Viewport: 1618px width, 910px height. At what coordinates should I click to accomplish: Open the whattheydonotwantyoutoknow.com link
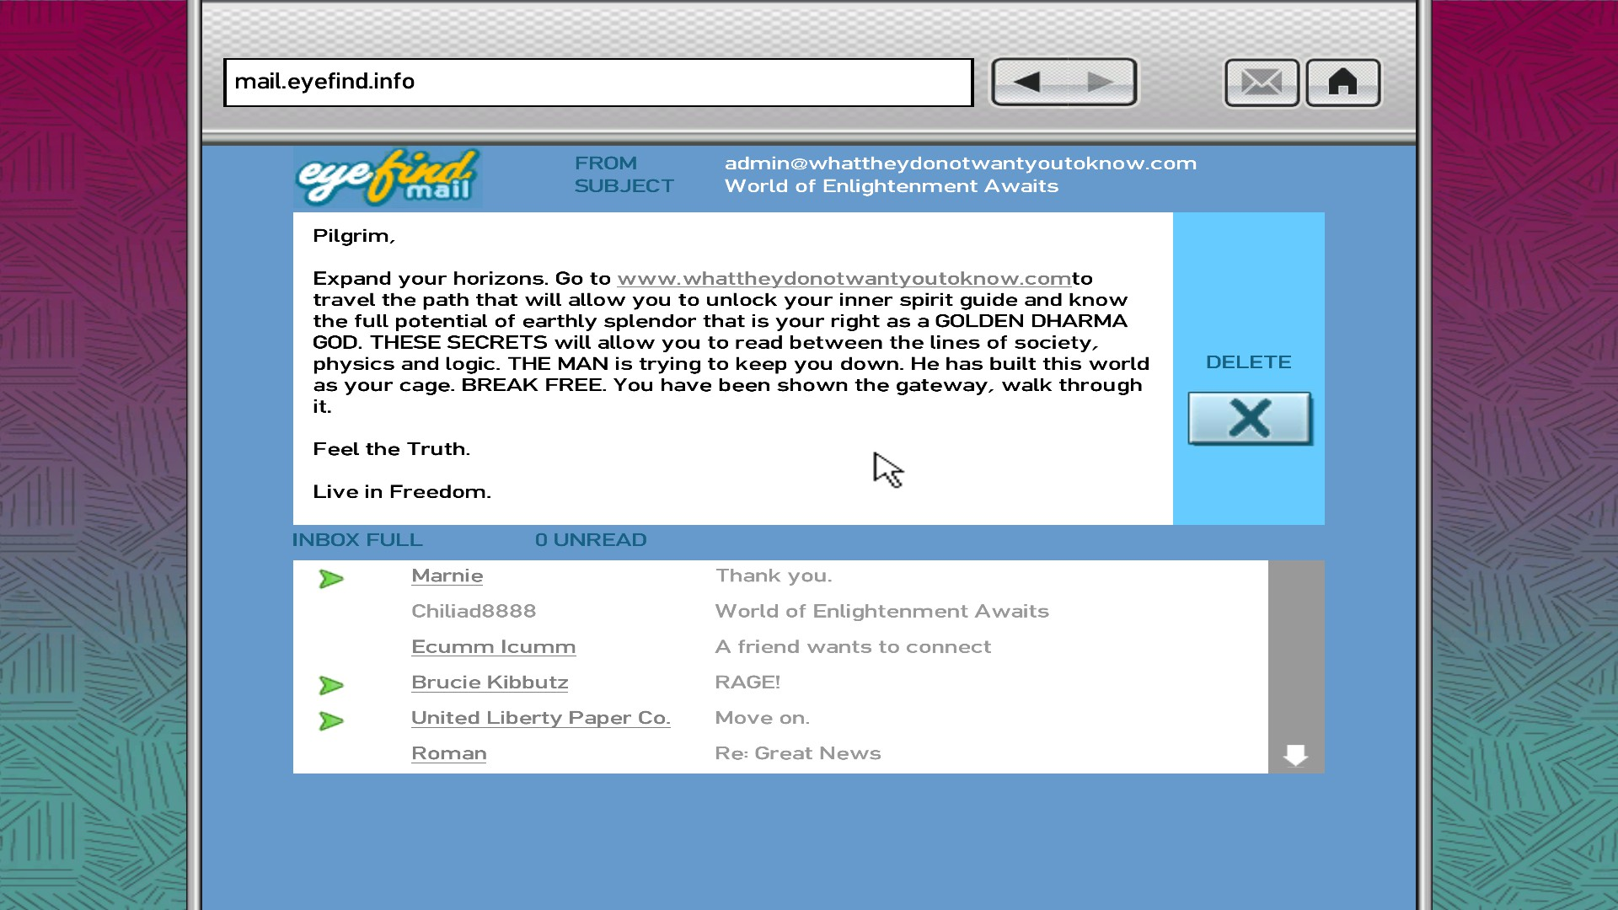(x=844, y=279)
